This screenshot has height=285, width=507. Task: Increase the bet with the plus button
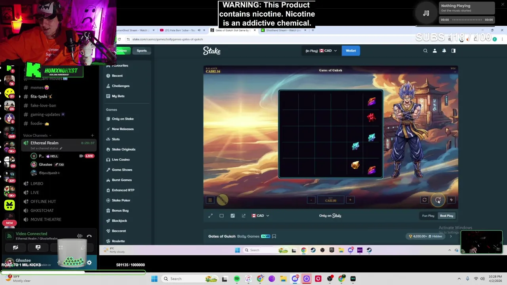point(350,200)
